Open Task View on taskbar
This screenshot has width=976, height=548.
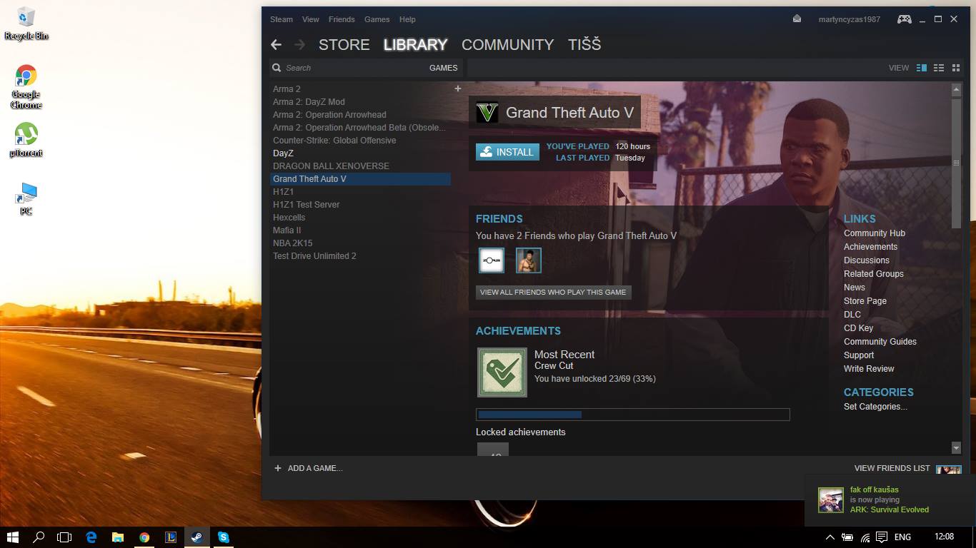(x=65, y=537)
